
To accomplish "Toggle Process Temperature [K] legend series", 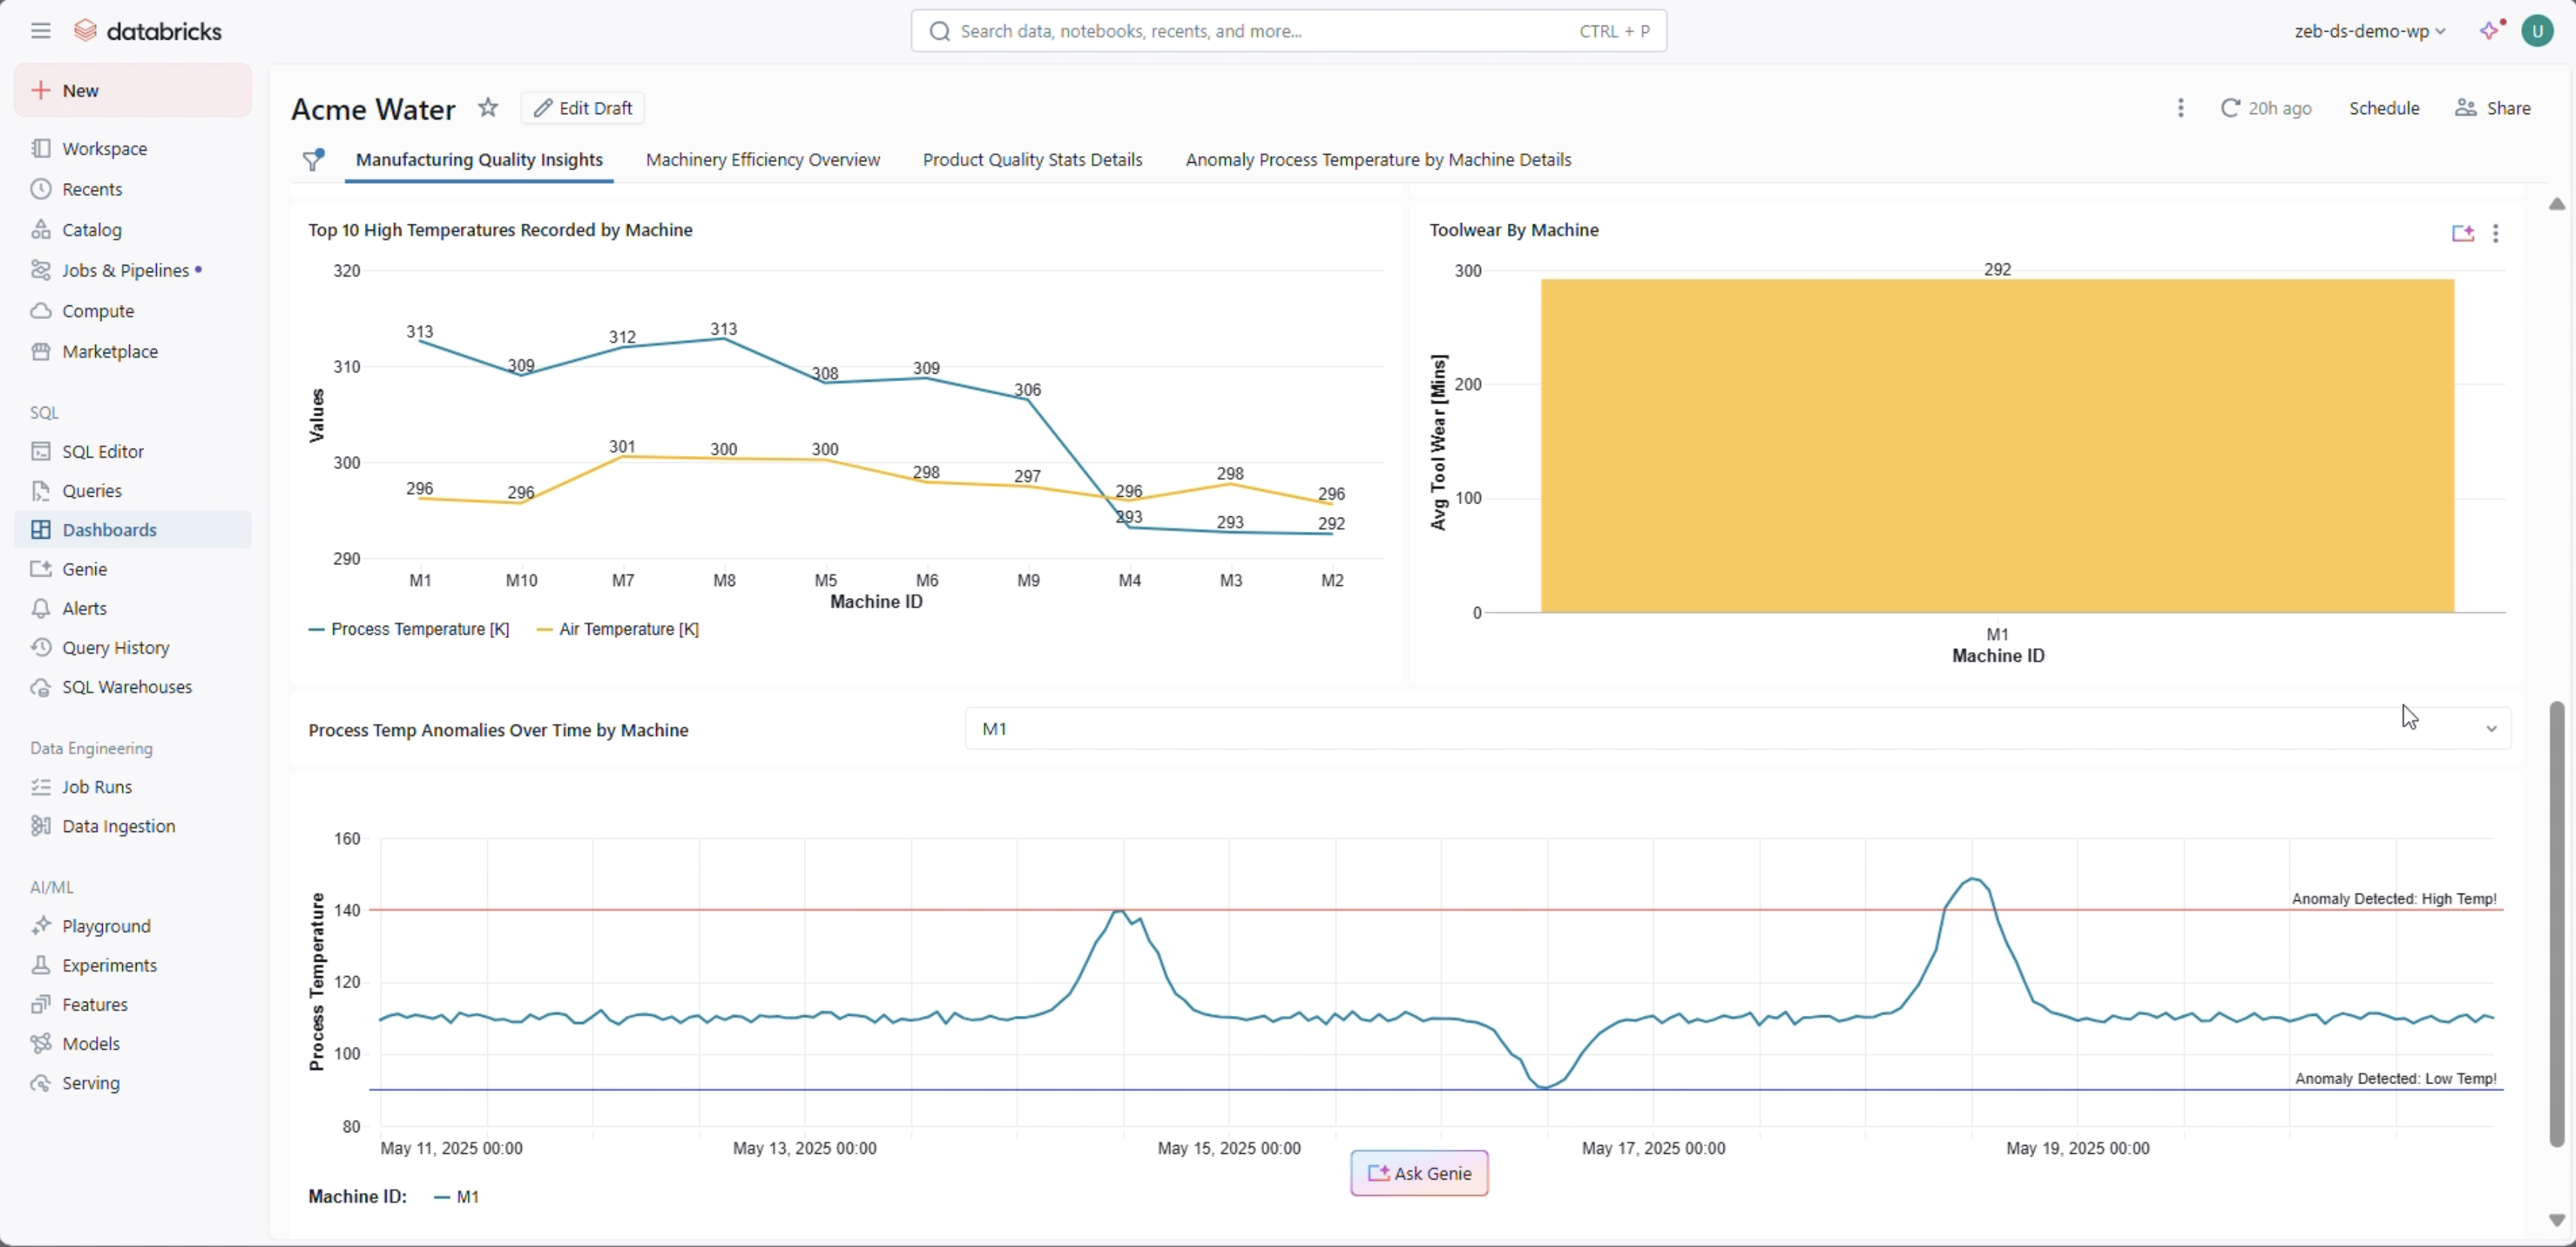I will [409, 629].
